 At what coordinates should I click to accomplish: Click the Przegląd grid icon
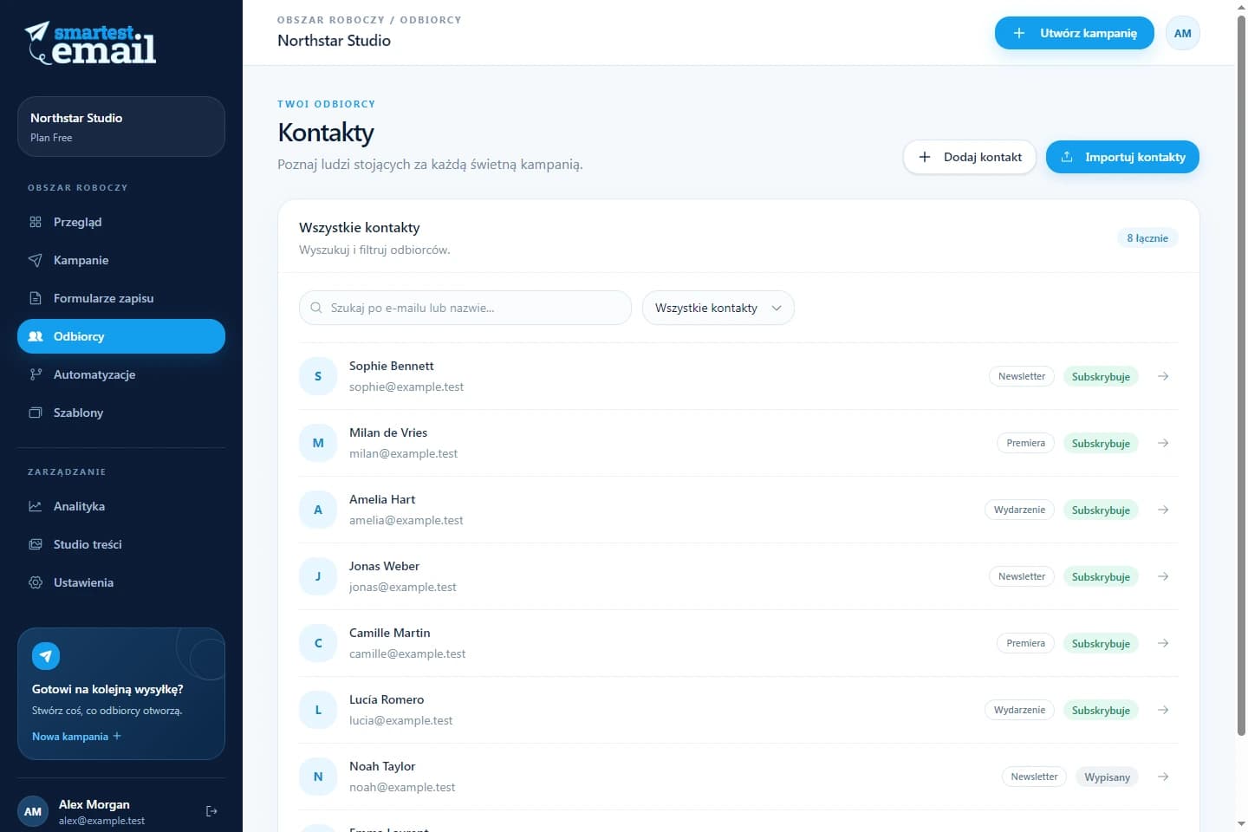(36, 222)
